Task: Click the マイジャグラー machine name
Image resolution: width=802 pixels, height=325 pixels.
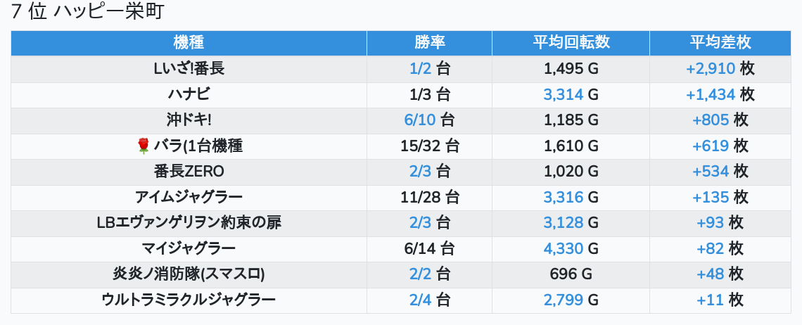Action: click(x=189, y=249)
